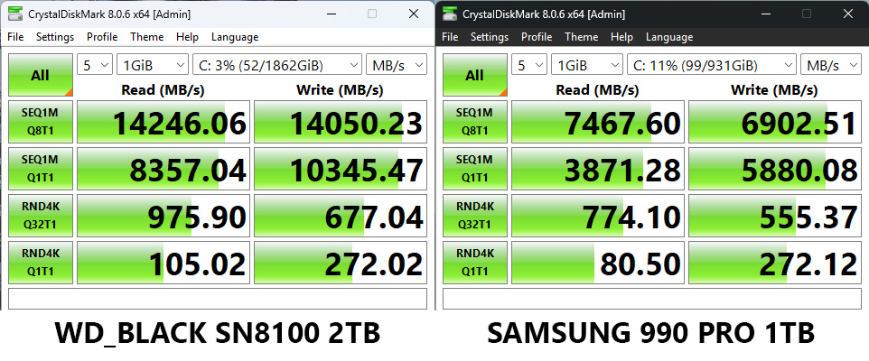The width and height of the screenshot is (869, 361).
Task: Click the 975.90 read result
Action: tap(164, 217)
